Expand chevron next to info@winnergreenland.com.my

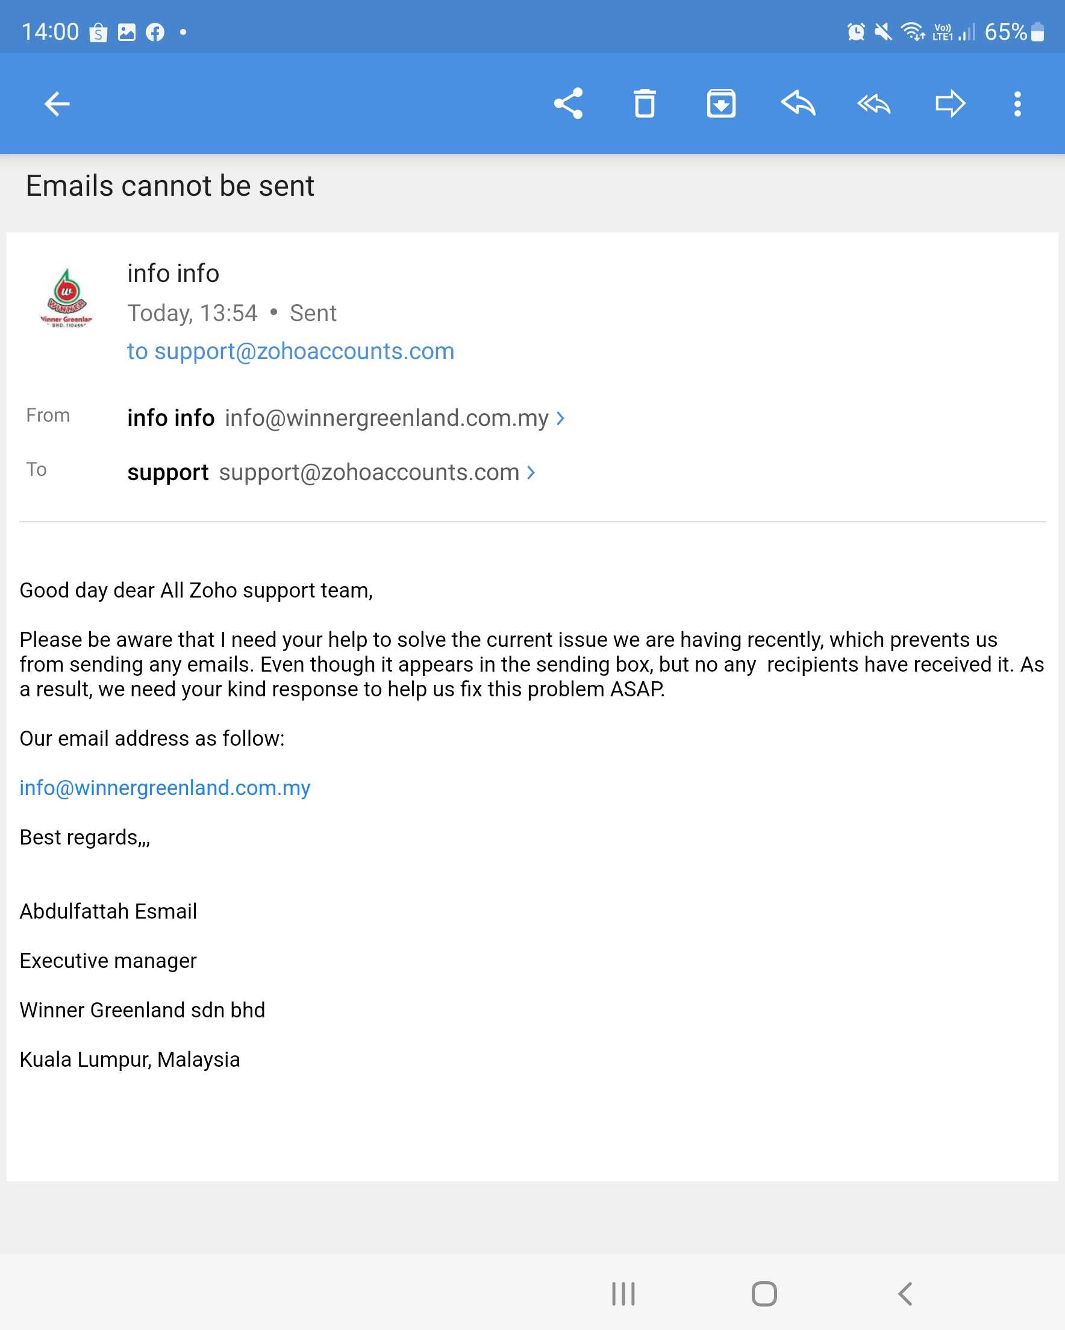pyautogui.click(x=560, y=418)
